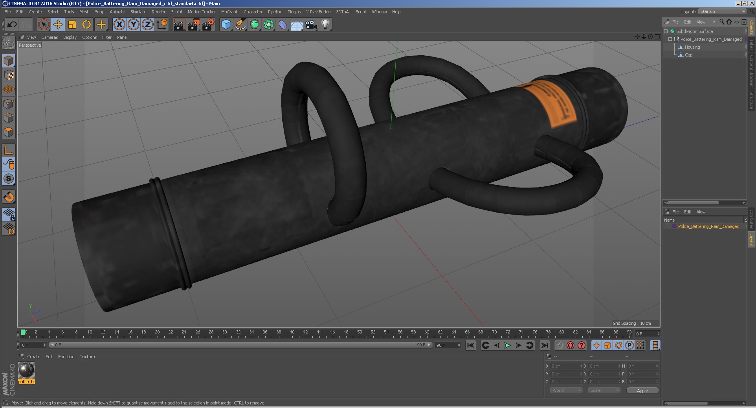Open the Content Browser side tab
The image size is (756, 408).
pyautogui.click(x=751, y=71)
